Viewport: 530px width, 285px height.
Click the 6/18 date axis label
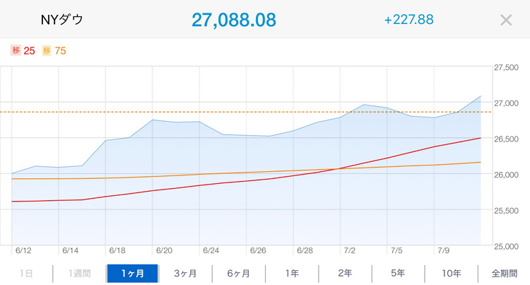click(117, 250)
